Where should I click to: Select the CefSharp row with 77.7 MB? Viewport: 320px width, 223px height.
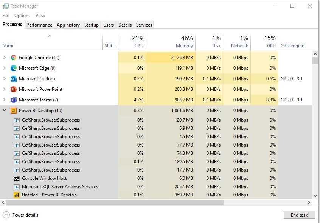point(156,145)
